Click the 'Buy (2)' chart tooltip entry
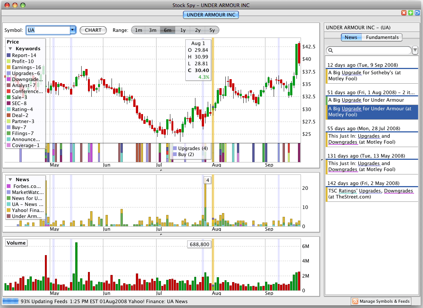Image resolution: width=423 pixels, height=308 pixels. pyautogui.click(x=183, y=155)
